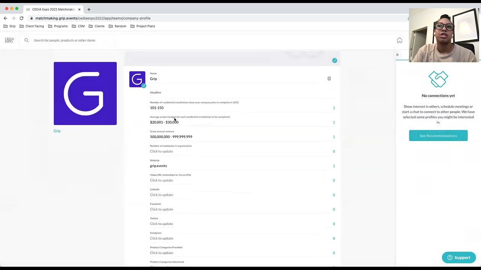Open the Clients bookmarks folder
The height and width of the screenshot is (270, 481).
click(97, 26)
